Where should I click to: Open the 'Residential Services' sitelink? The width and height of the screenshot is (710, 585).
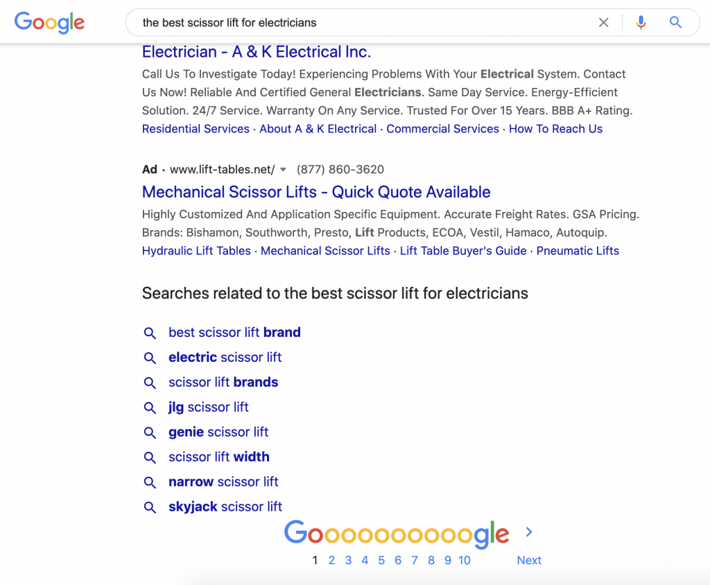pyautogui.click(x=196, y=129)
